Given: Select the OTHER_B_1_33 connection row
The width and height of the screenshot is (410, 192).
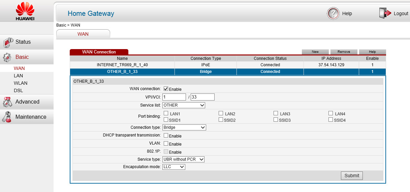Looking at the screenshot, I should 228,72.
